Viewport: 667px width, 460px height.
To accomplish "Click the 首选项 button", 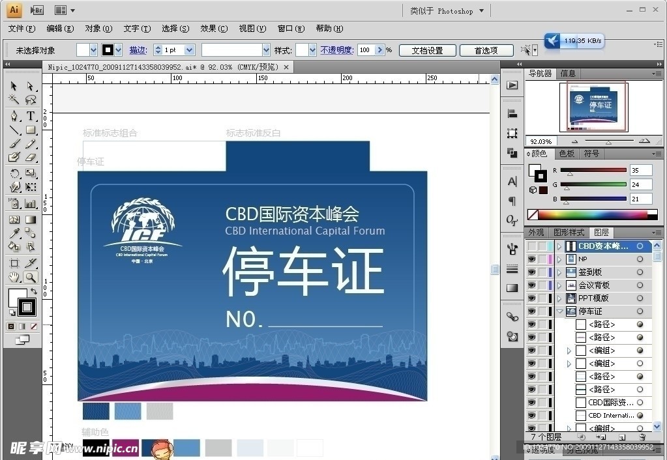I will click(x=486, y=51).
